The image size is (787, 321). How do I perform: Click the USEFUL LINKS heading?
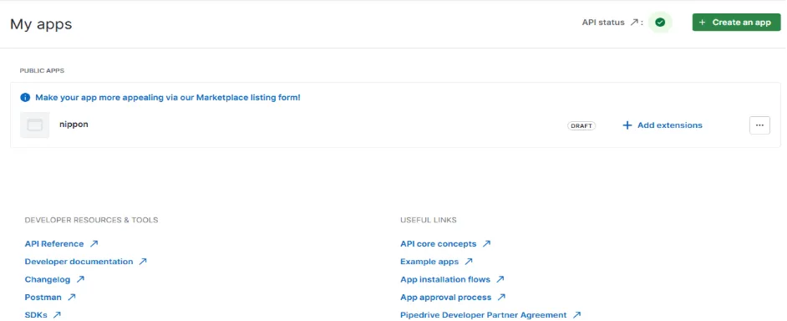pos(429,220)
